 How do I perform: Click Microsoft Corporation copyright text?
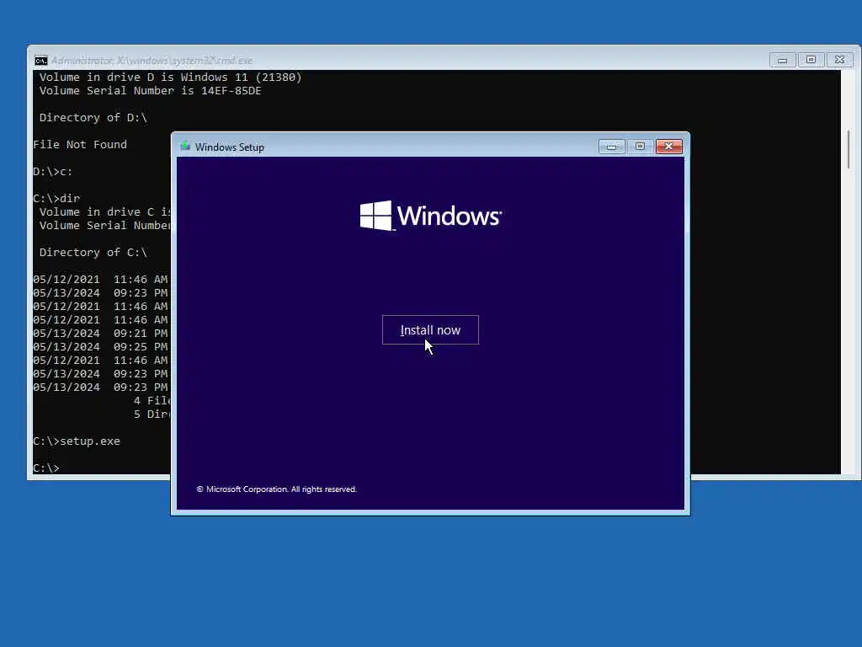pos(276,489)
